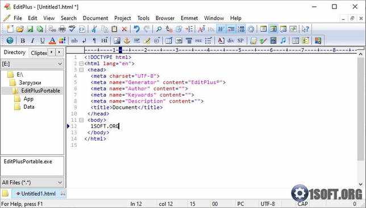Viewport: 366px width, 208px height.
Task: Click the context Help arrow icon
Action: point(305,29)
